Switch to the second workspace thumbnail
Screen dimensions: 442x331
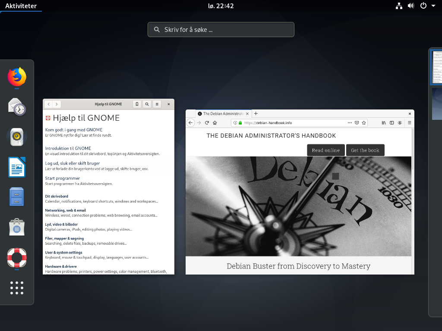point(436,103)
